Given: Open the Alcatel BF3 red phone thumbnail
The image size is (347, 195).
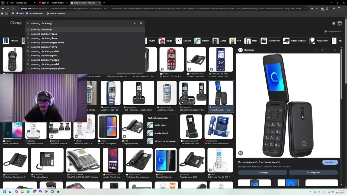Looking at the screenshot, I should pos(172,60).
